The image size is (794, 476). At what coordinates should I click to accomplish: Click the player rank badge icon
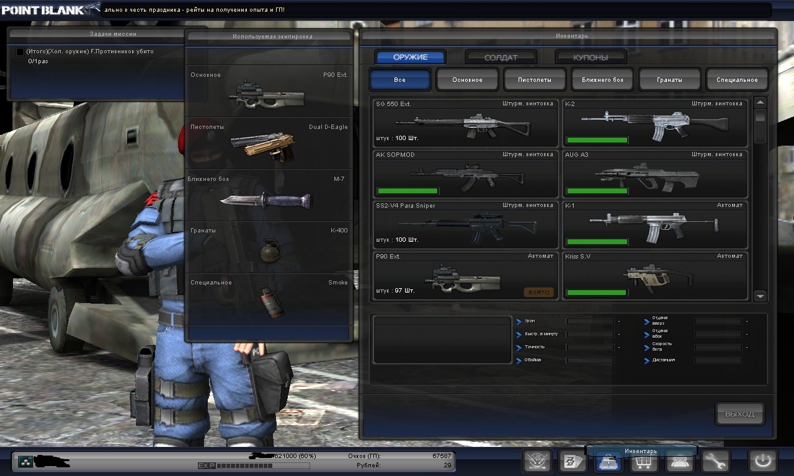pos(25,462)
